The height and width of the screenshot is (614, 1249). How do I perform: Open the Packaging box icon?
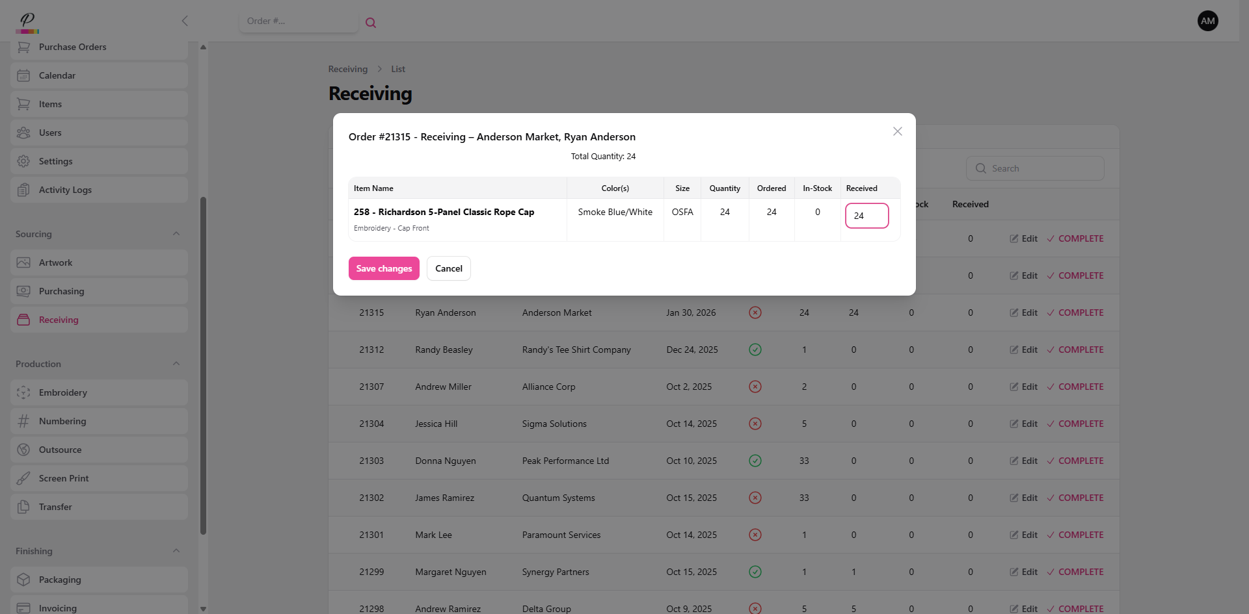tap(23, 580)
